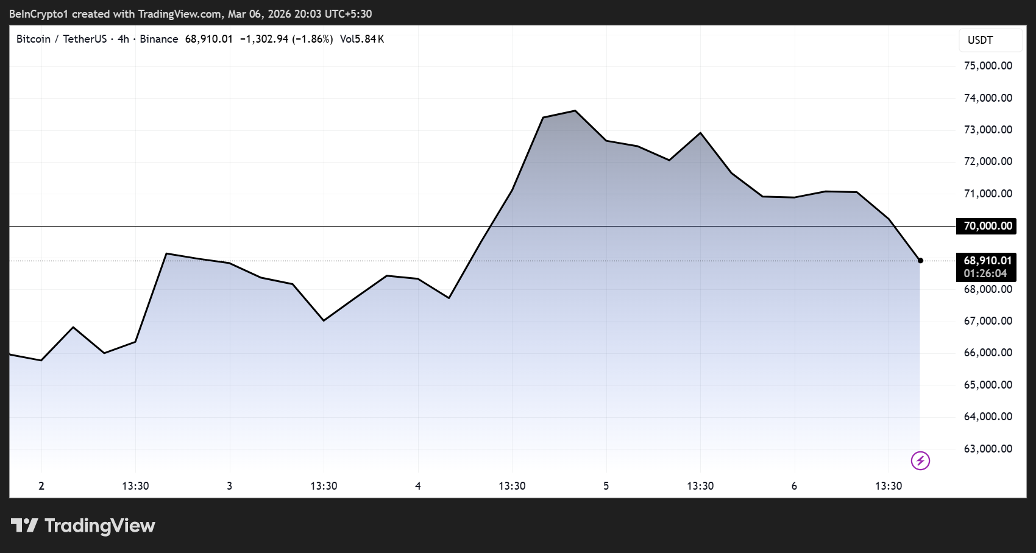Click the 66,000.00 price axis label
This screenshot has height=553, width=1036.
click(988, 353)
